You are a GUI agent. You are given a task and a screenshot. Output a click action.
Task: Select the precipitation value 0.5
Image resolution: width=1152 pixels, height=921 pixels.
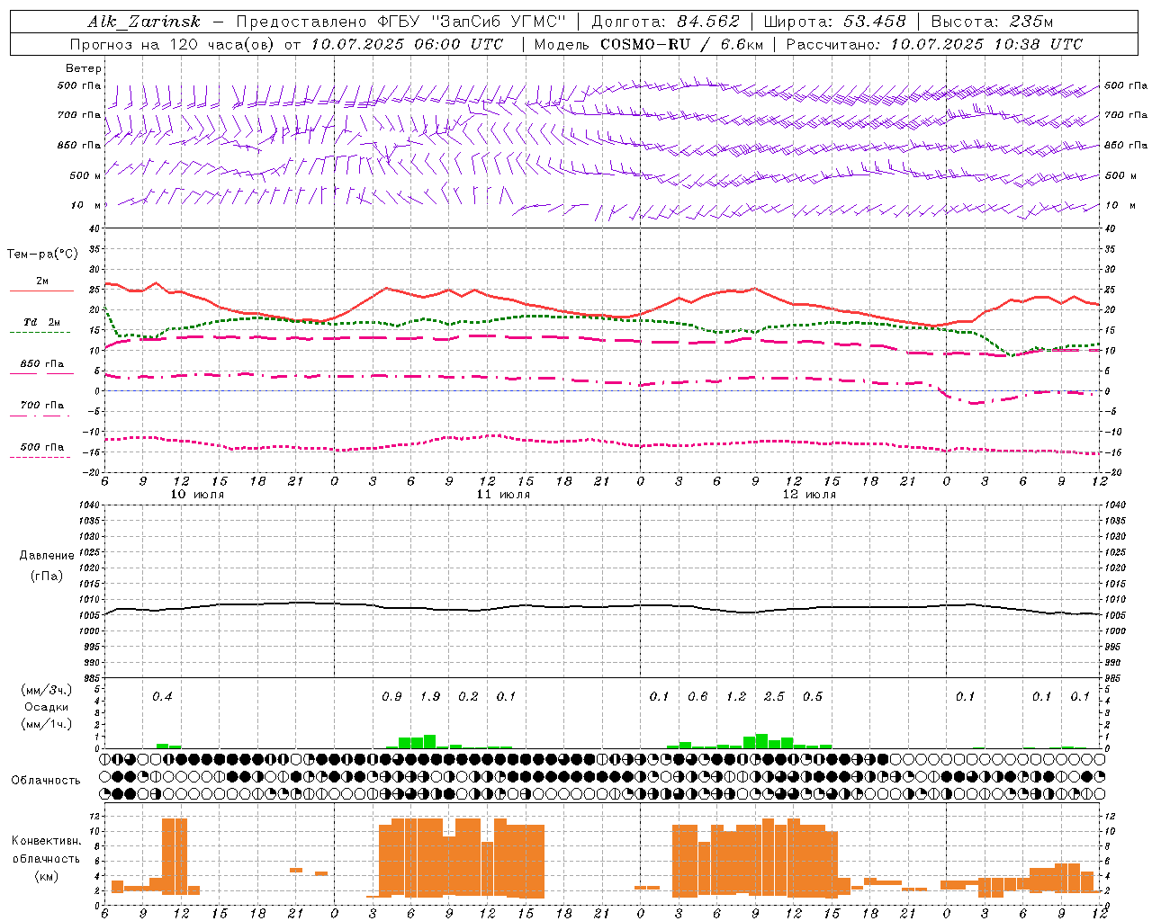[813, 696]
